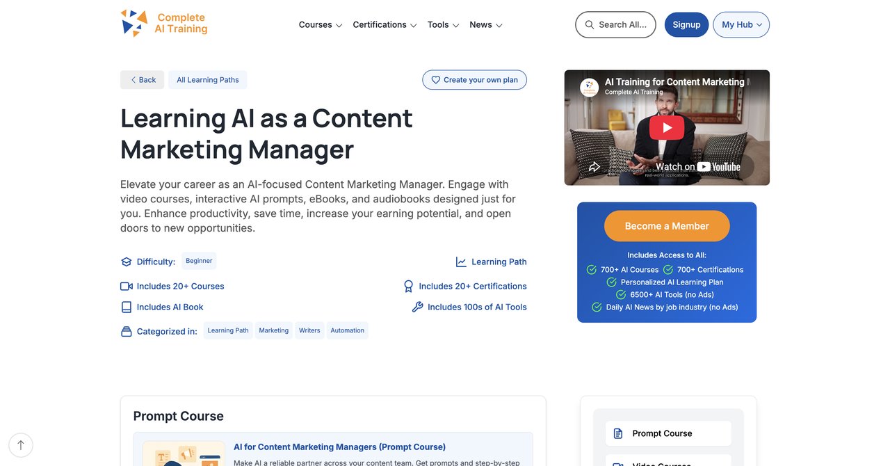This screenshot has width=890, height=466.
Task: Click Includes 100s of AI Tools link
Action: pyautogui.click(x=477, y=307)
